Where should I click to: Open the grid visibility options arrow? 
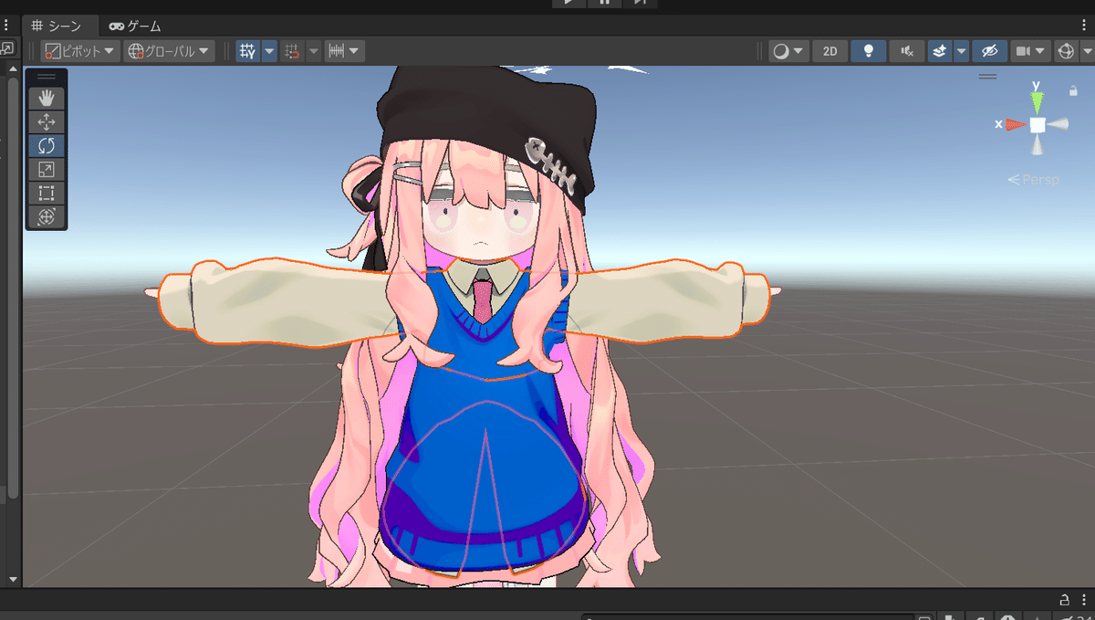click(x=269, y=51)
